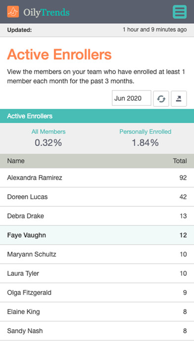Open Elaine King row
194x344 pixels.
(x=97, y=312)
